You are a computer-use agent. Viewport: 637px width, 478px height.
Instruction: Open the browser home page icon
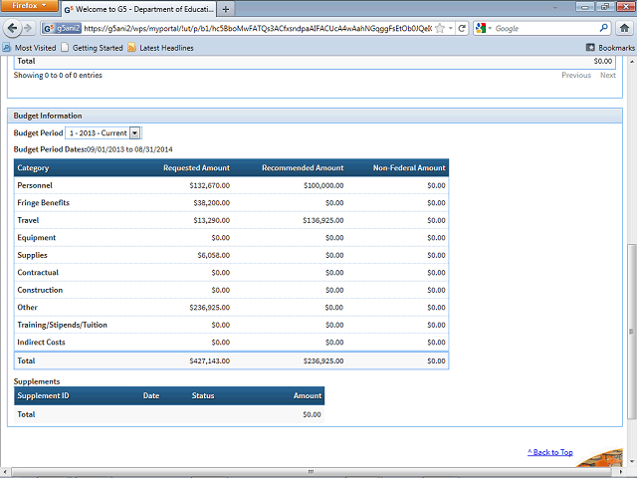[624, 28]
